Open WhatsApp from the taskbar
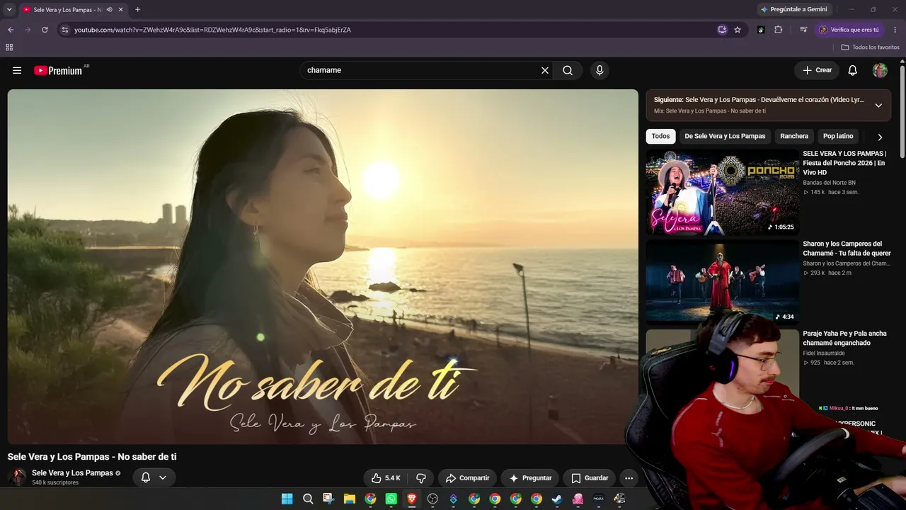Image resolution: width=906 pixels, height=510 pixels. coord(391,499)
